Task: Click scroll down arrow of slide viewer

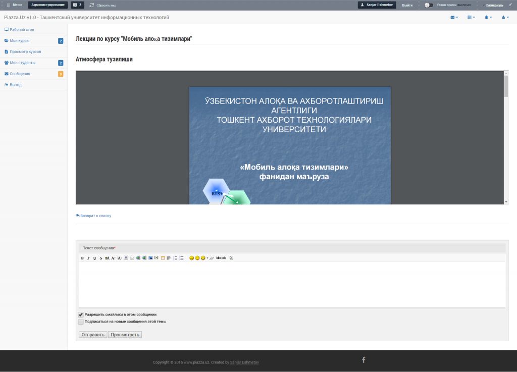Action: click(x=506, y=202)
